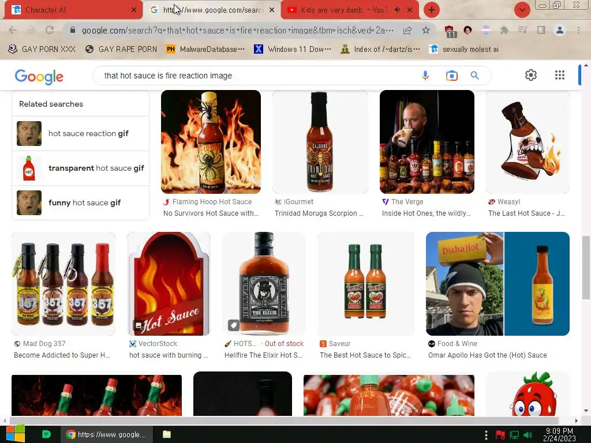The image size is (591, 443).
Task: Open the Chrome profile avatar
Action: click(x=560, y=30)
